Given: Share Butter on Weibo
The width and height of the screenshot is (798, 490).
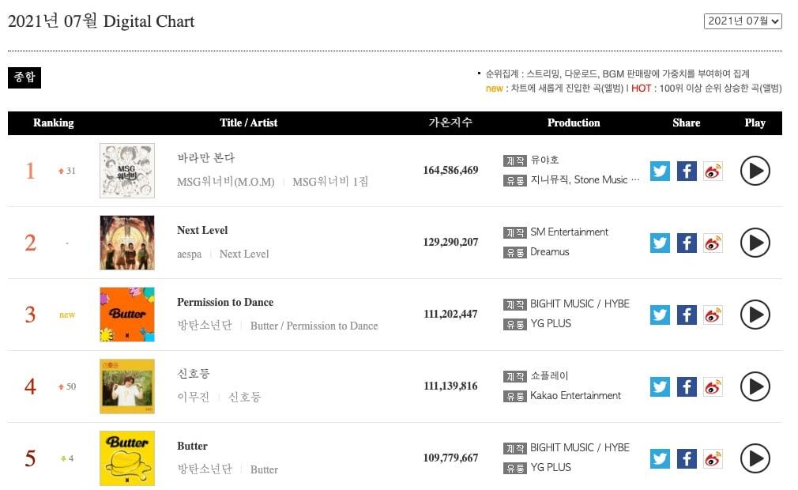Looking at the screenshot, I should point(713,458).
